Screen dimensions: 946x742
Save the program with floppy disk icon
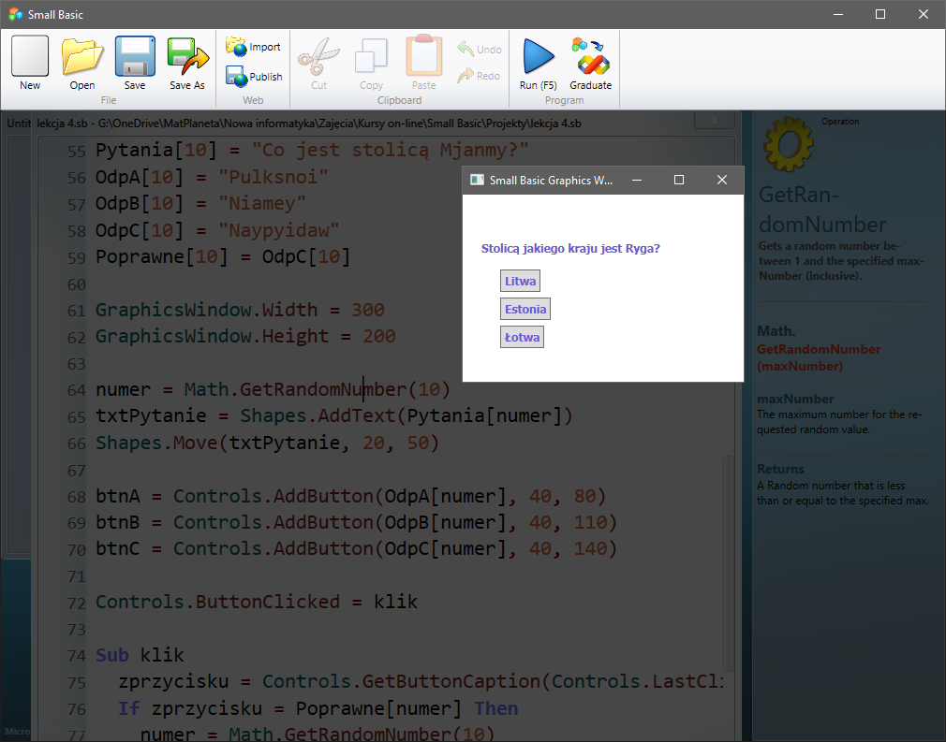(135, 63)
